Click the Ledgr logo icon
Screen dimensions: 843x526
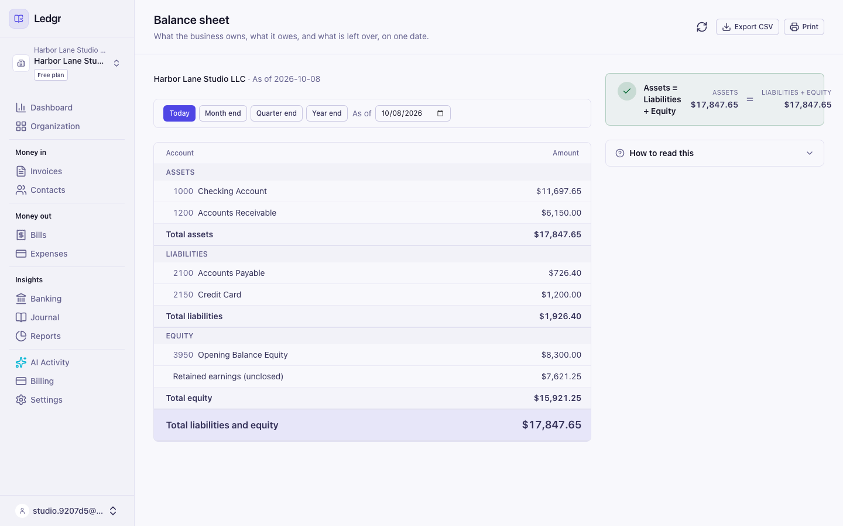click(19, 19)
